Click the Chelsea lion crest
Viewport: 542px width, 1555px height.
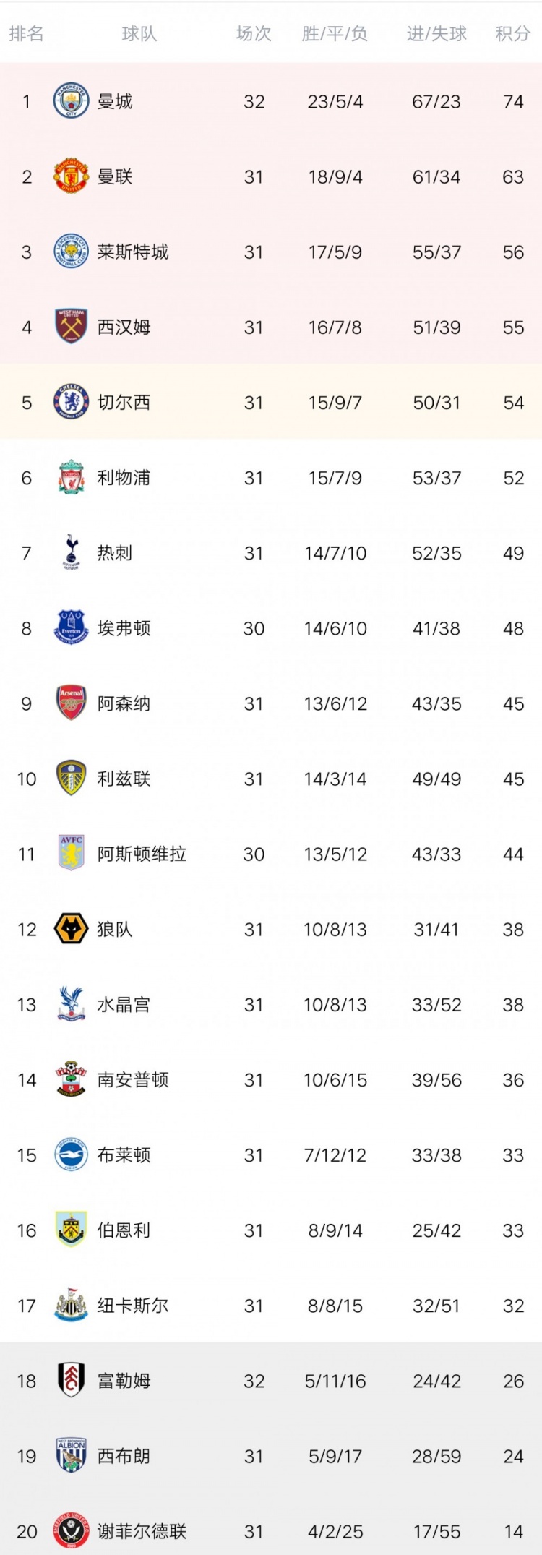pyautogui.click(x=71, y=402)
